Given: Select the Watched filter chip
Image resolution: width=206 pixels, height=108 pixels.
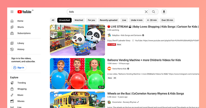Looking at the screenshot, I should 79,20.
